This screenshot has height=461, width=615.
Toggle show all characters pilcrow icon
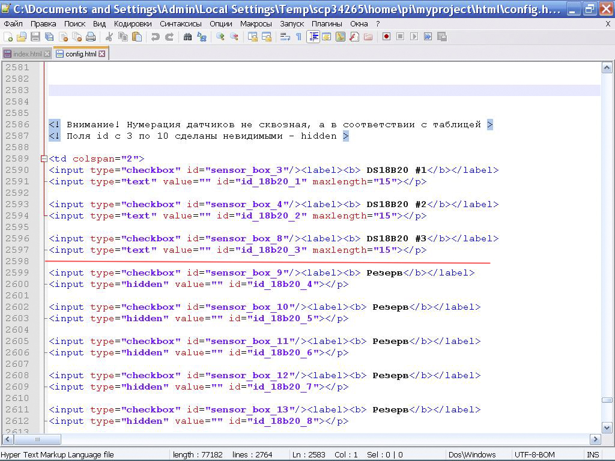[x=298, y=37]
